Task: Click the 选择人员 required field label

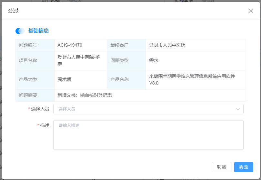Action: point(40,109)
